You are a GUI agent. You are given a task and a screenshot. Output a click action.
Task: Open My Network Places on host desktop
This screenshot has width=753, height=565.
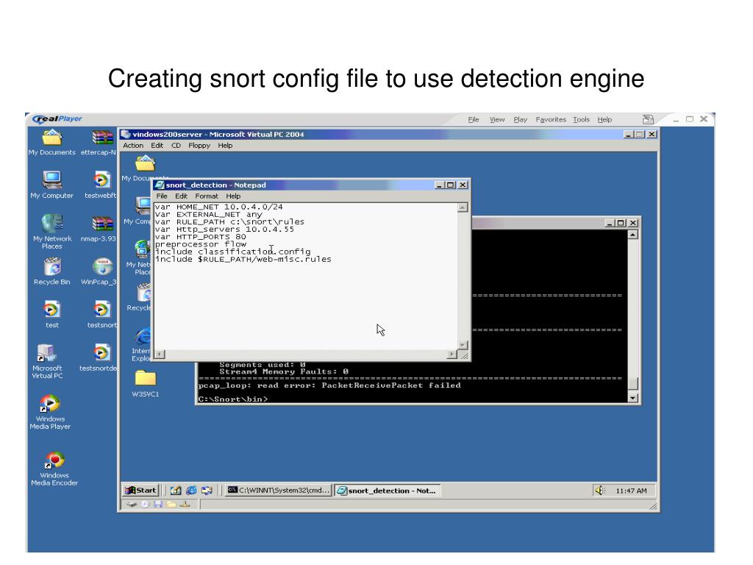[52, 232]
